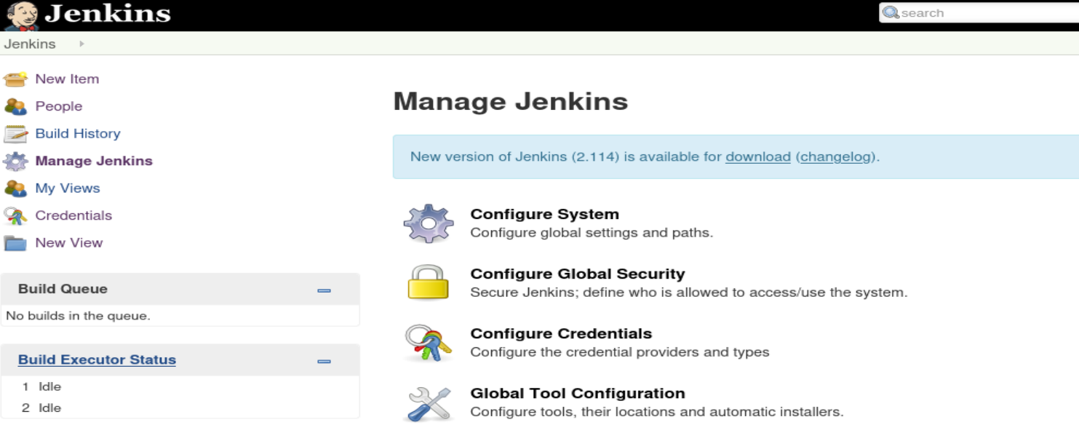Collapse the Build Executor Status panel
The image size is (1079, 433).
click(x=325, y=361)
